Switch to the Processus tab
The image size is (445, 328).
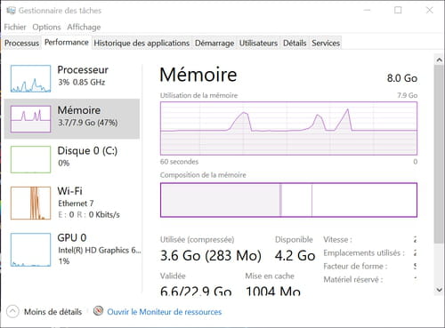(x=21, y=43)
